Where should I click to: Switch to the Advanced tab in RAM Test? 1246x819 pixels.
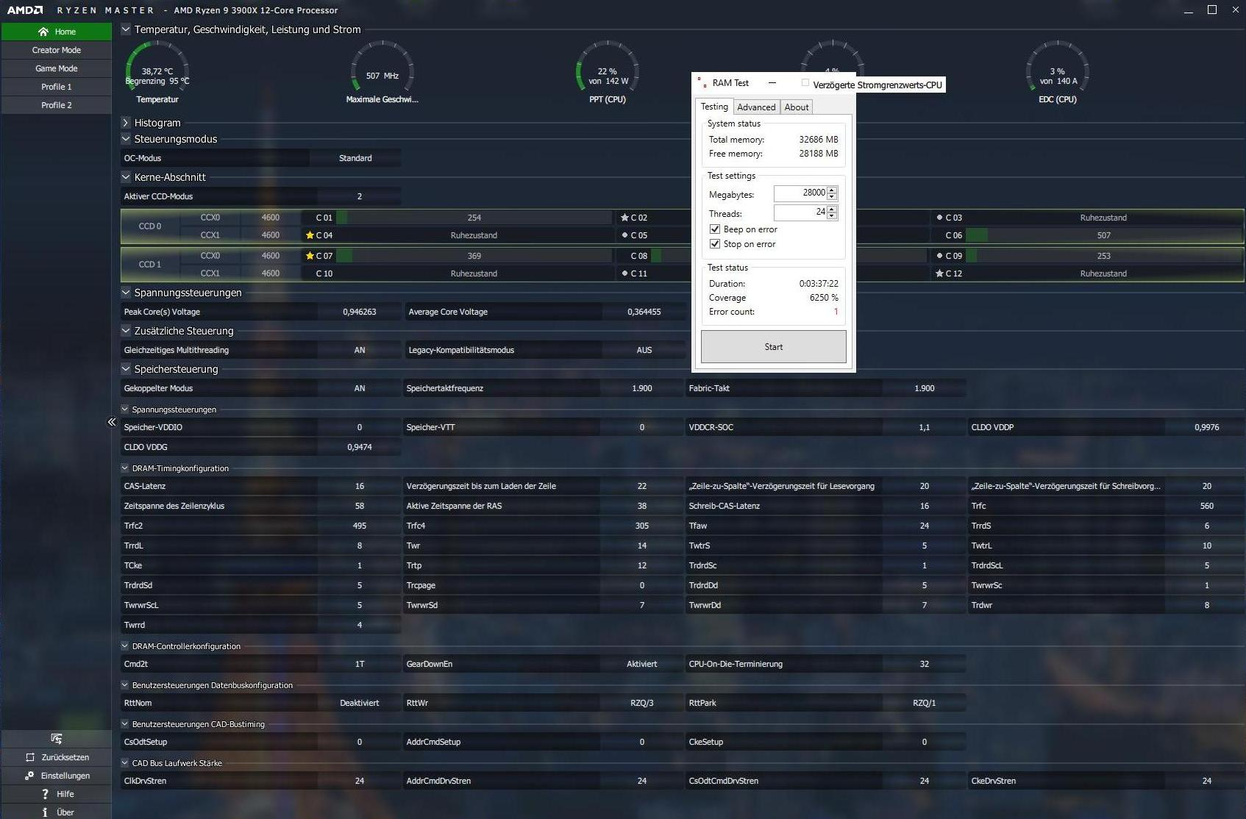tap(756, 107)
